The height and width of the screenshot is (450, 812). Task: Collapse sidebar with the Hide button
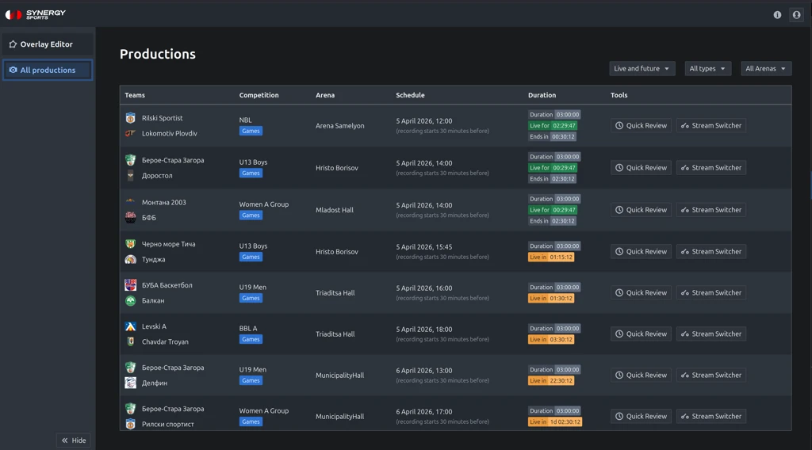[74, 440]
